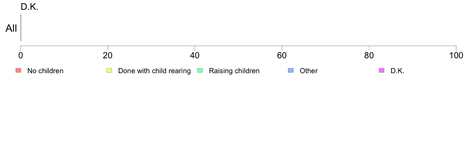
Task: Click the 60 axis tick label
Action: tap(282, 56)
